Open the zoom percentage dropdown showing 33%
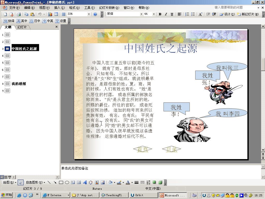 coord(89,14)
